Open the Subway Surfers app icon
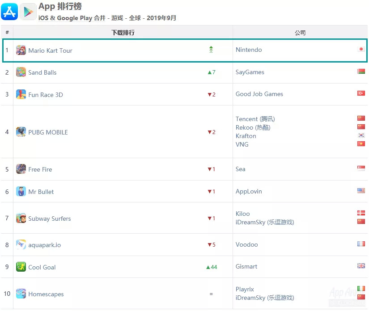 tap(21, 218)
